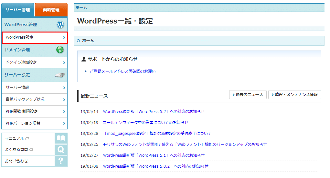Click chevron arrow on WordPress設定 row
This screenshot has height=178, width=330.
[x=64, y=38]
